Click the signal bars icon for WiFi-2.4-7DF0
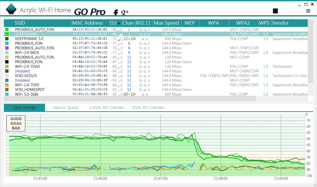 point(120,85)
